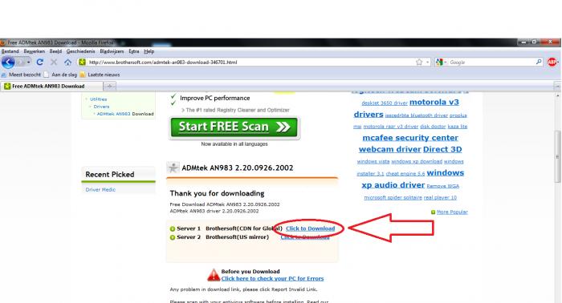Click the check your PC for Errors link
Image resolution: width=562 pixels, height=303 pixels.
tap(272, 278)
